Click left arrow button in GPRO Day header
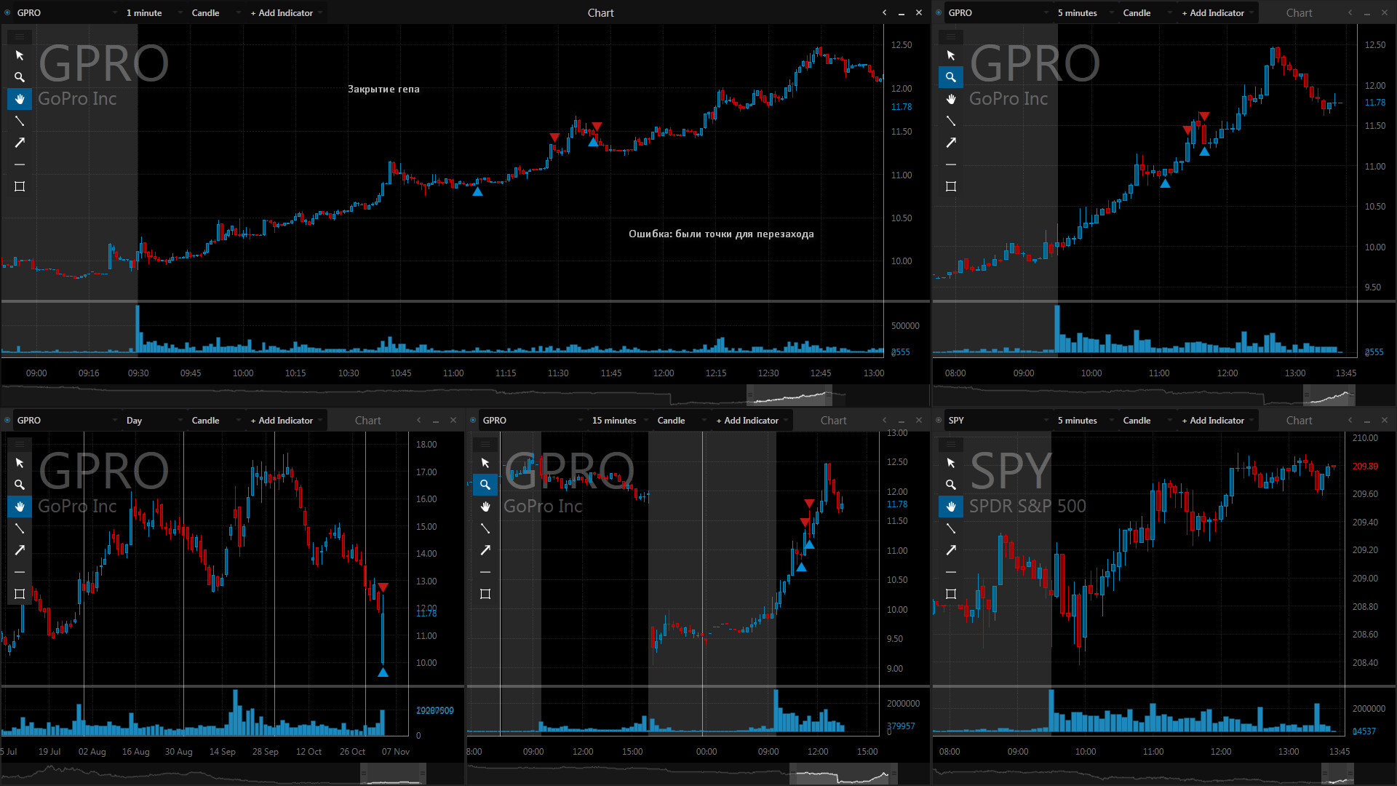The height and width of the screenshot is (786, 1397). click(419, 421)
